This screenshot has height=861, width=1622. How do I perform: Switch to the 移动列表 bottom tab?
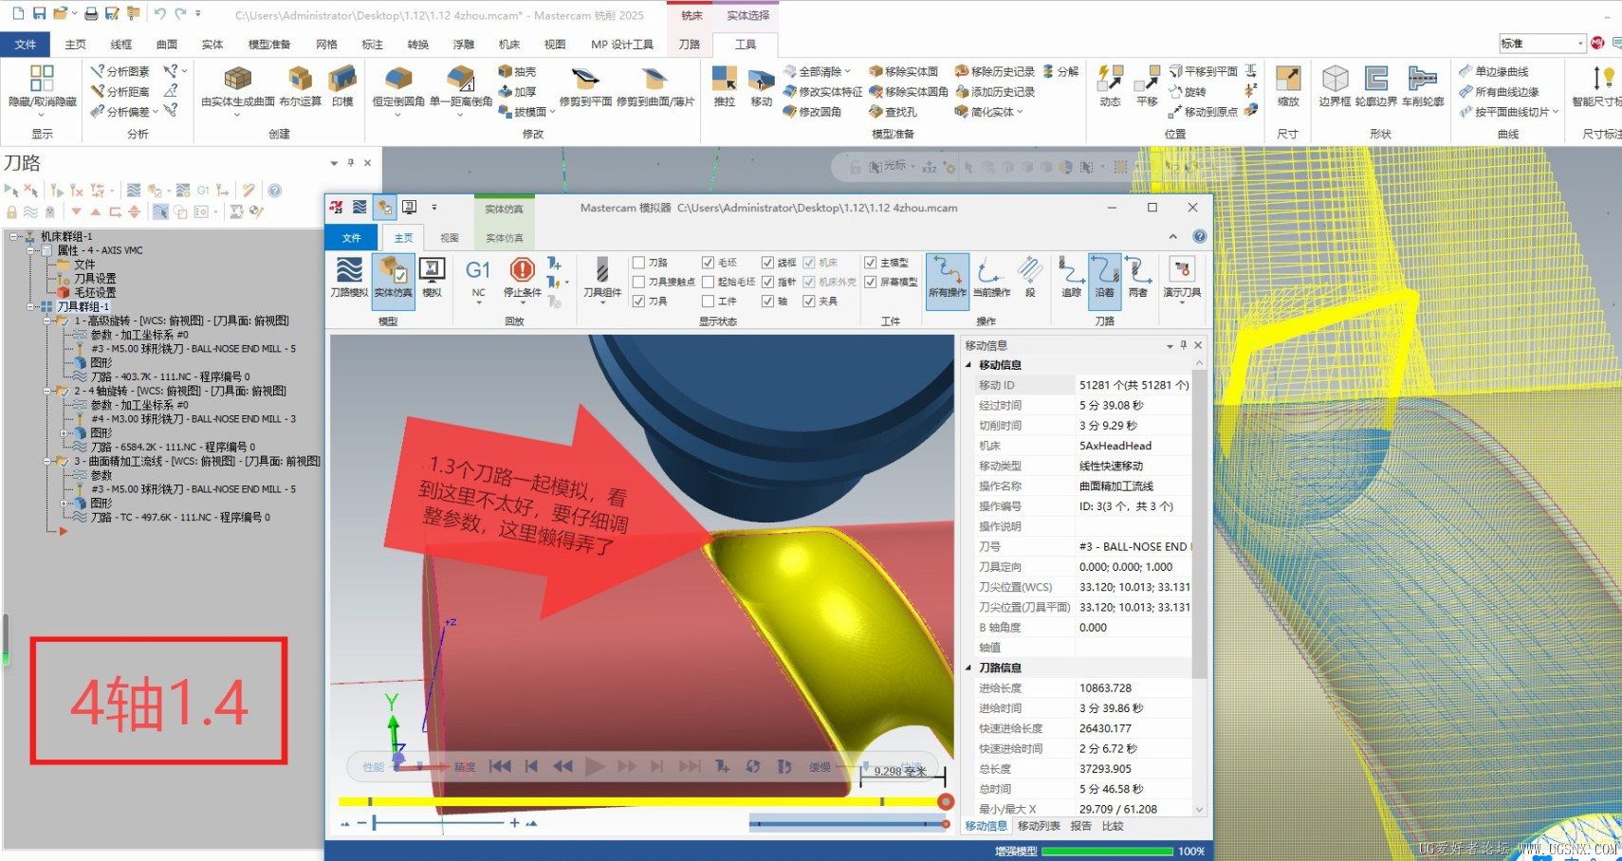pos(1039,826)
